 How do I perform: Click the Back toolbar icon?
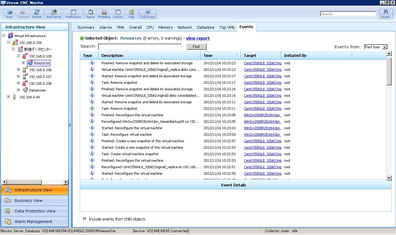(10, 14)
